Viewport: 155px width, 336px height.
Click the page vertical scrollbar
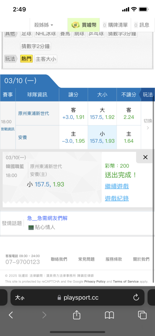pyautogui.click(x=154, y=188)
